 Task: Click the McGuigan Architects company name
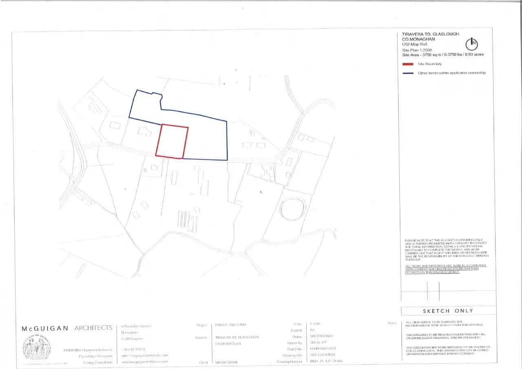tap(66, 328)
